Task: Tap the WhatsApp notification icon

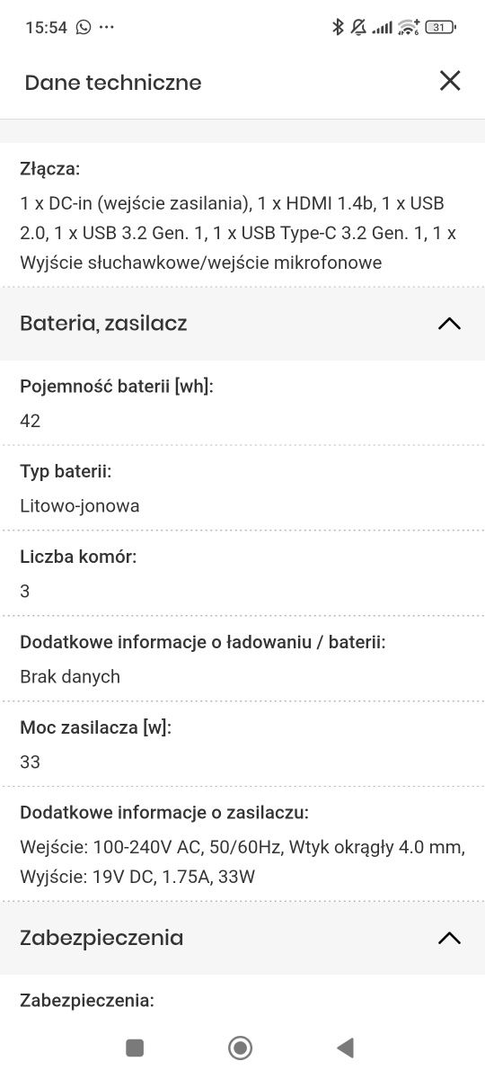Action: tap(84, 27)
